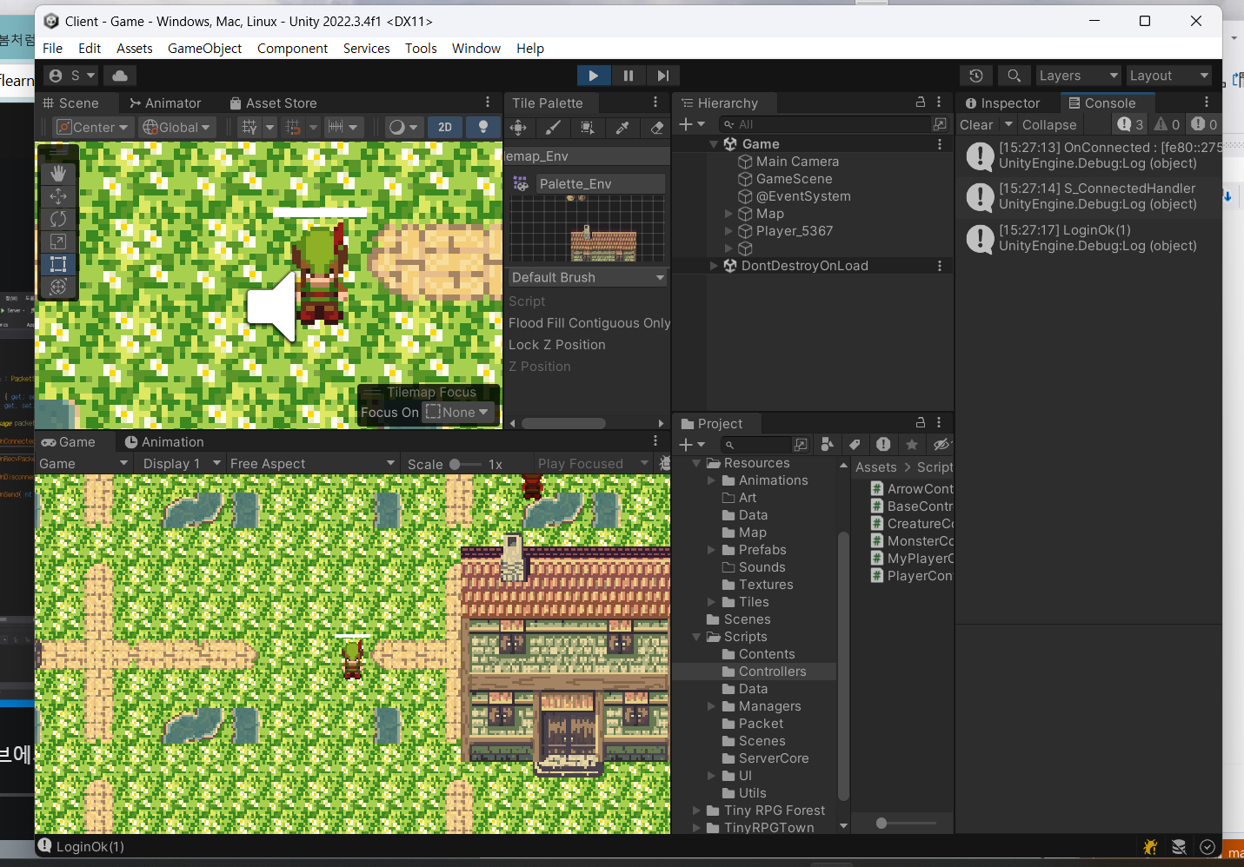
Task: Click the Step frame button
Action: pyautogui.click(x=662, y=76)
